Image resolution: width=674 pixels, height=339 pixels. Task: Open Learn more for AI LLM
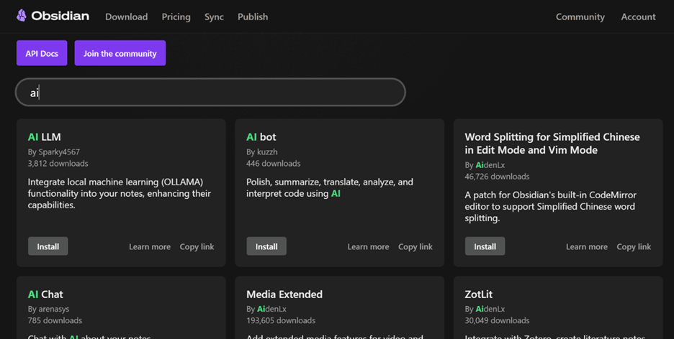click(x=150, y=247)
